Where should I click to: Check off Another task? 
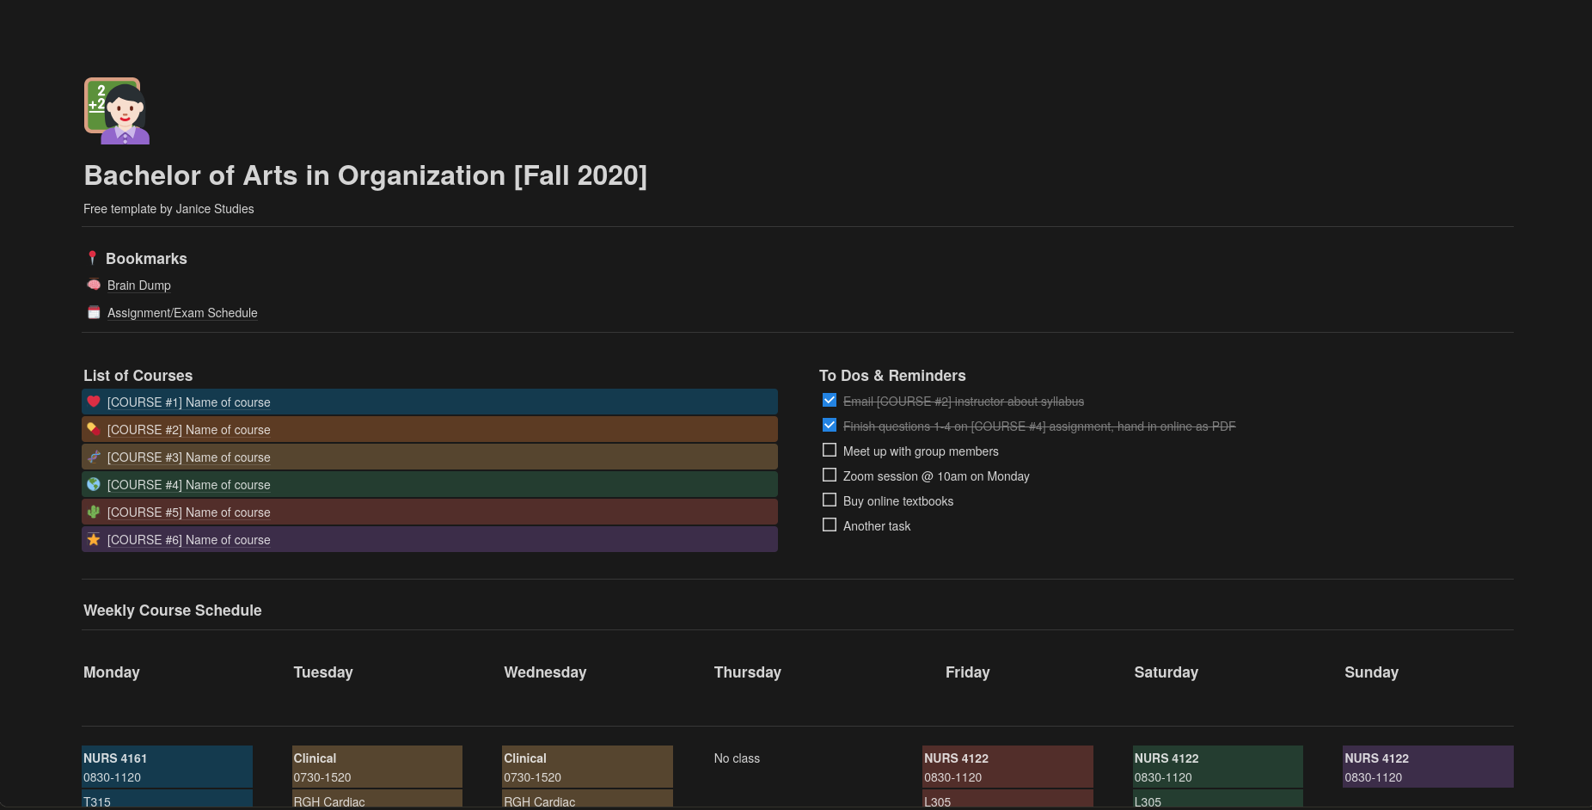(x=830, y=525)
